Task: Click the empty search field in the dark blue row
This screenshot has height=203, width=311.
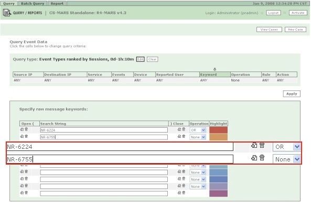Action: click(x=104, y=179)
